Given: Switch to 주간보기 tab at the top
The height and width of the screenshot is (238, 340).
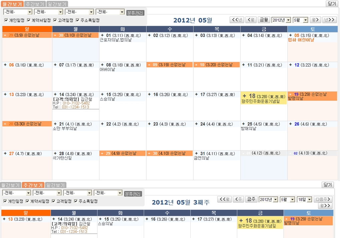Looking at the screenshot, I should tap(35, 4).
